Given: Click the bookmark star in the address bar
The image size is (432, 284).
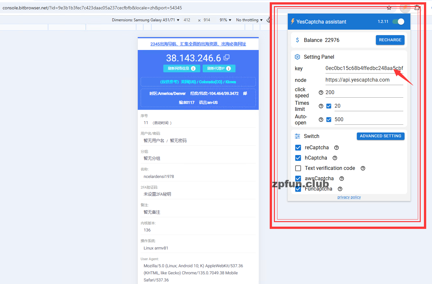Looking at the screenshot, I should point(389,8).
